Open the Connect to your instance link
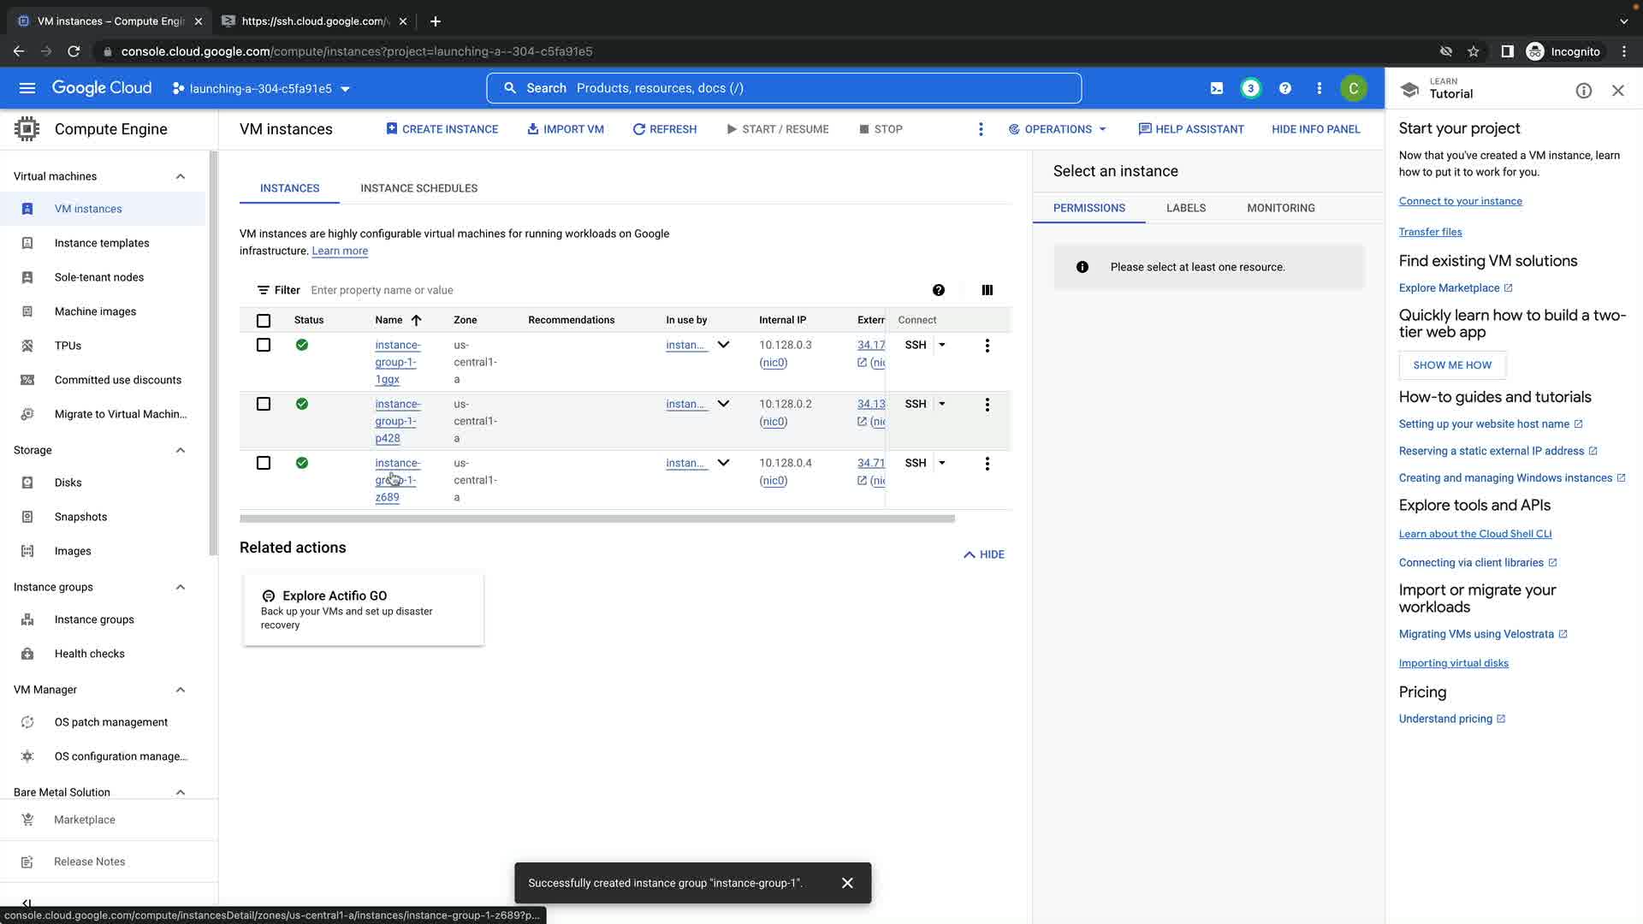1643x924 pixels. coord(1460,201)
